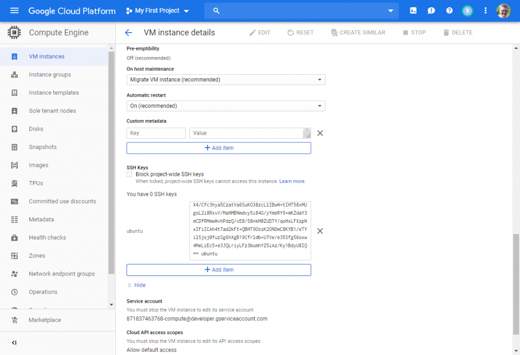Image resolution: width=520 pixels, height=355 pixels.
Task: Click the Marketplace cart icon
Action: (x=14, y=320)
